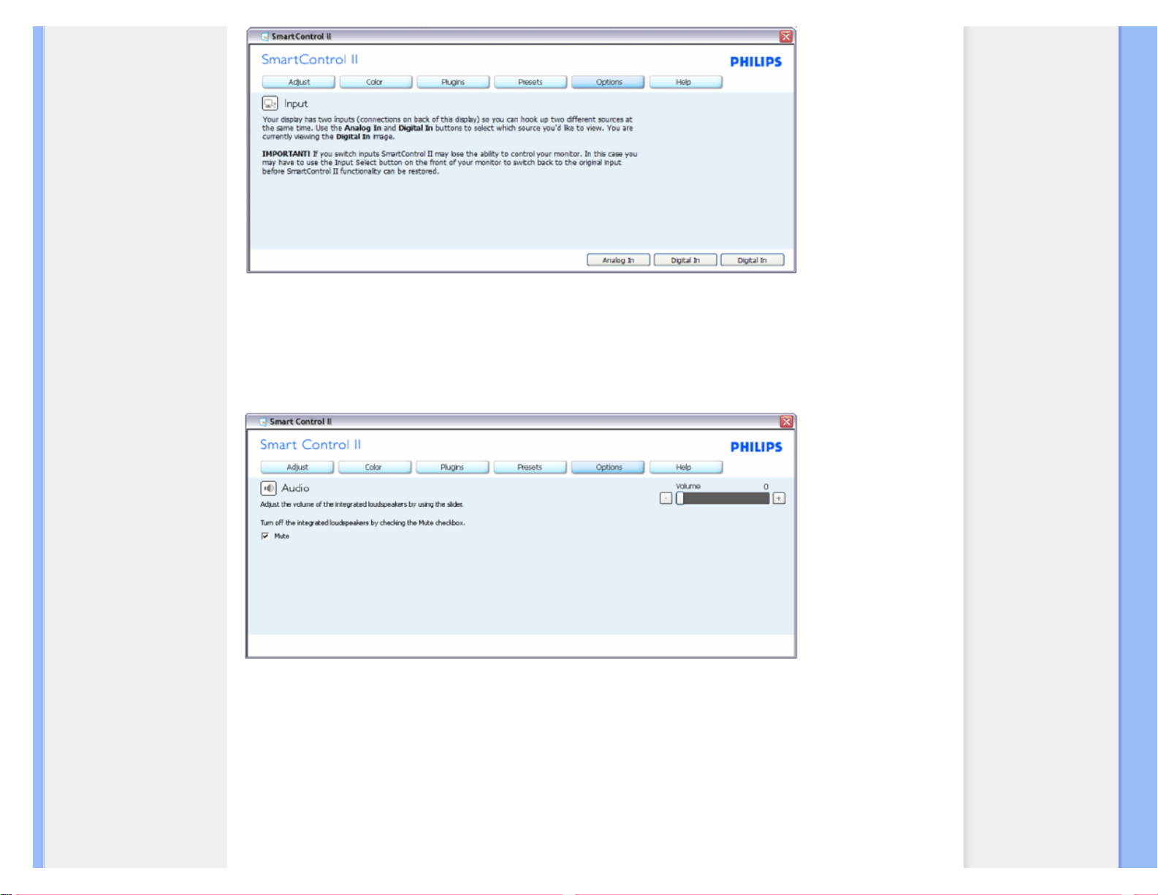The image size is (1158, 895).
Task: Open the Help tab in the Audio window
Action: 685,467
